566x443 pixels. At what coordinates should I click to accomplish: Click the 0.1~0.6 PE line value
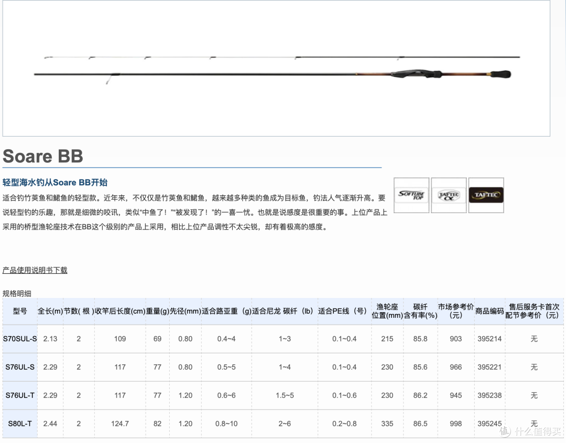tap(344, 395)
